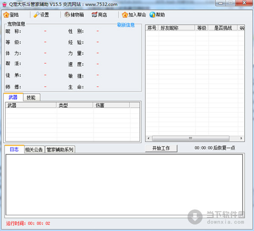The image size is (254, 231).
Task: Click inside the log text area
Action: tap(124, 185)
